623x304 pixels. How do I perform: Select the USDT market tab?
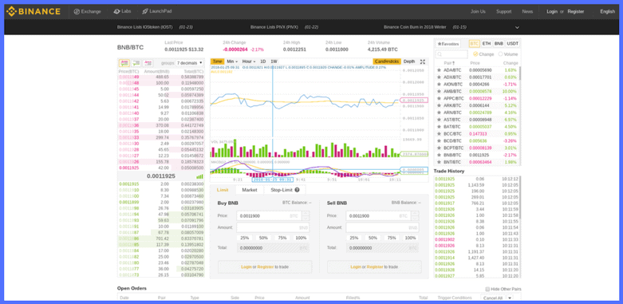pyautogui.click(x=513, y=44)
